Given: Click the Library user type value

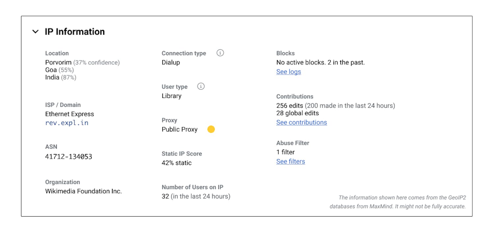Looking at the screenshot, I should coord(171,96).
